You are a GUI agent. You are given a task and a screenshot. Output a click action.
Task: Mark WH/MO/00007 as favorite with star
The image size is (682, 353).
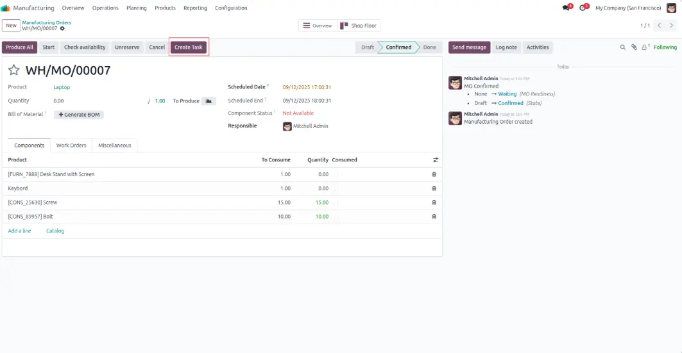13,70
